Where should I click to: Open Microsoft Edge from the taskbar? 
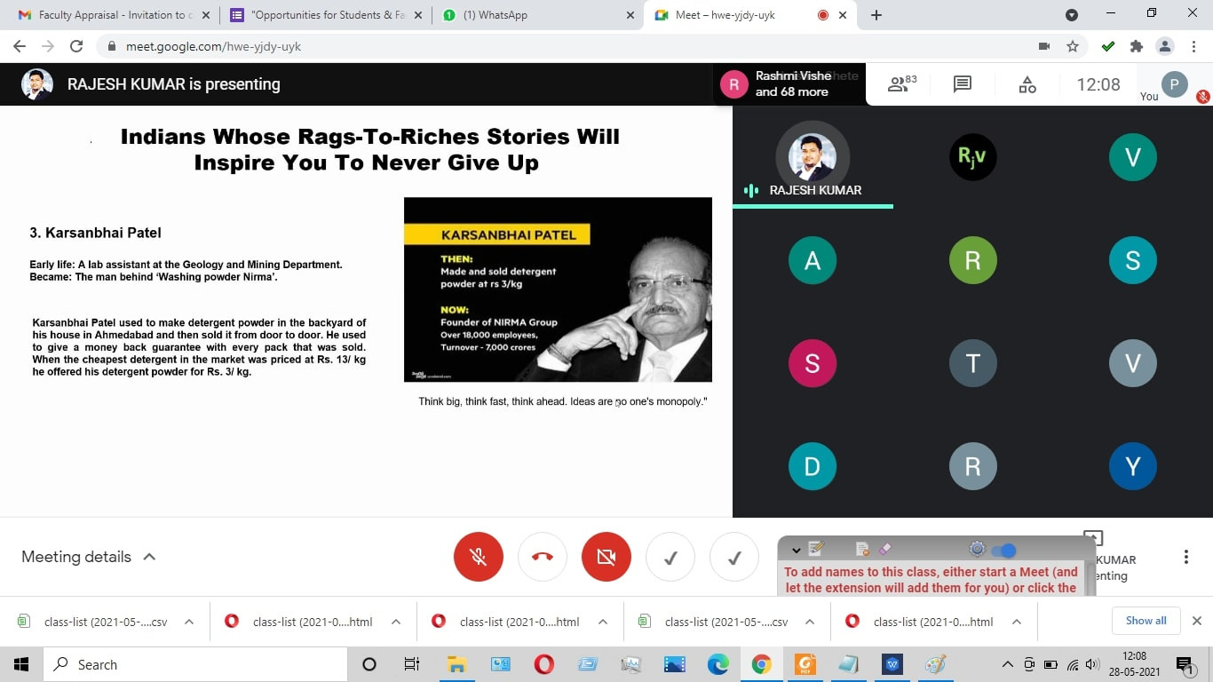[717, 664]
